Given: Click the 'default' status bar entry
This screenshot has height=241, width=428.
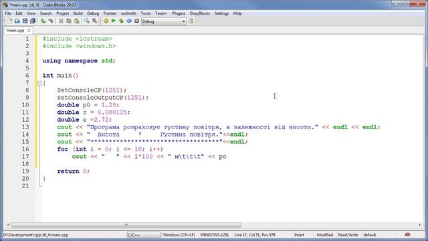Looking at the screenshot, I should click(x=370, y=235).
